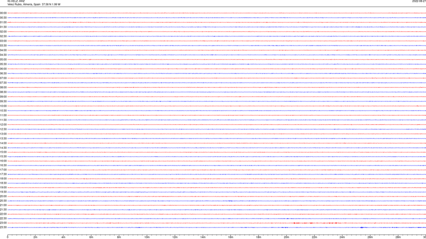The height and width of the screenshot is (239, 426).
Task: Select the 14:30 row label
Action: (3, 148)
